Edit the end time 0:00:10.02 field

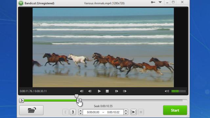pos(113,112)
